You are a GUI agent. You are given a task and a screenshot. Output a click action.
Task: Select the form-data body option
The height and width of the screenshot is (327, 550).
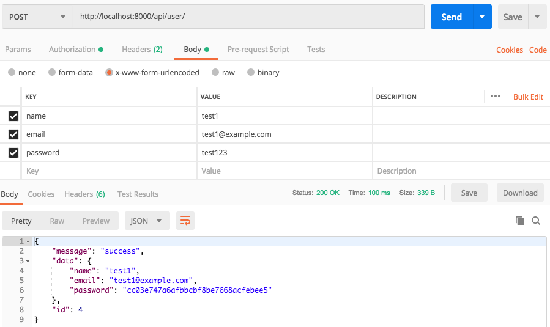click(x=52, y=72)
